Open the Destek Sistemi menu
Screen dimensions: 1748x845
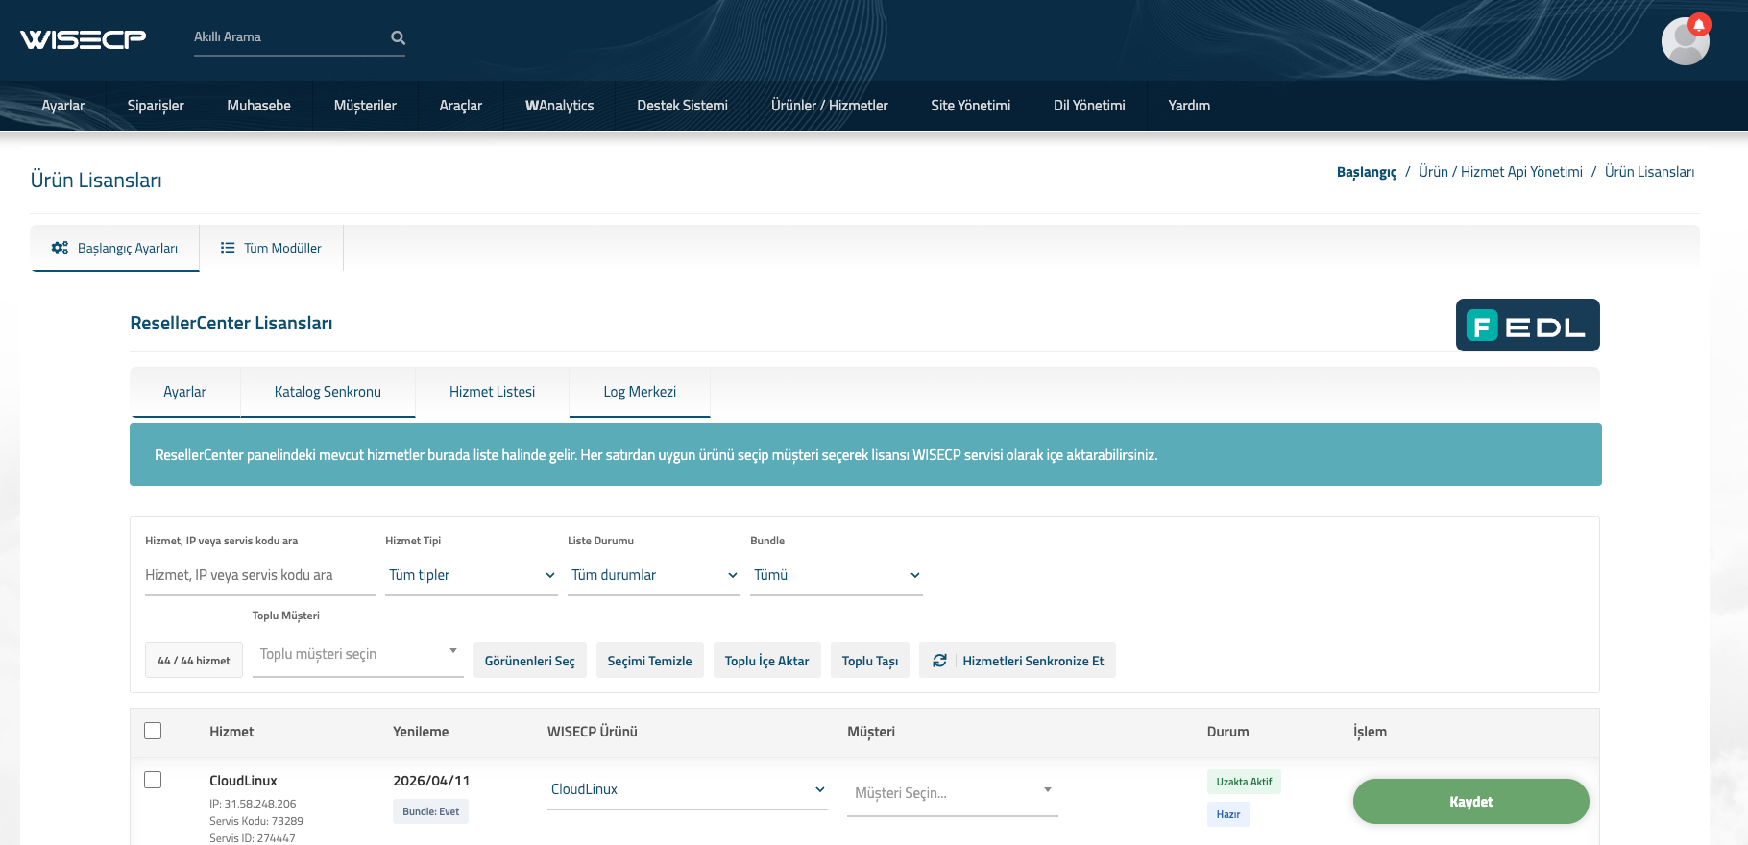point(682,106)
